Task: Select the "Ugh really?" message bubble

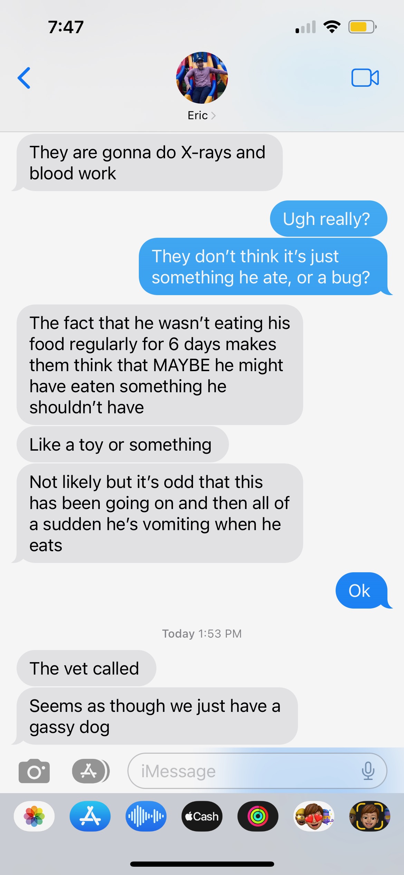Action: pyautogui.click(x=329, y=219)
